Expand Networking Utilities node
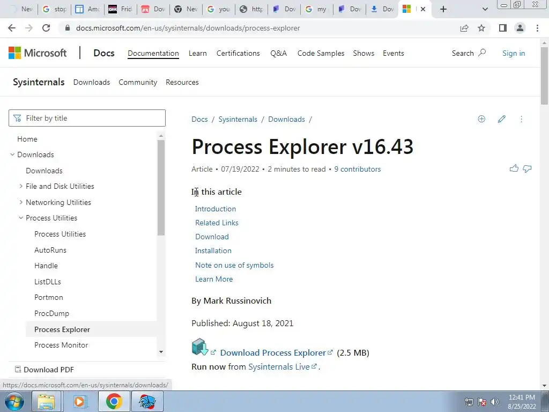Viewport: 549px width, 412px height. [21, 202]
